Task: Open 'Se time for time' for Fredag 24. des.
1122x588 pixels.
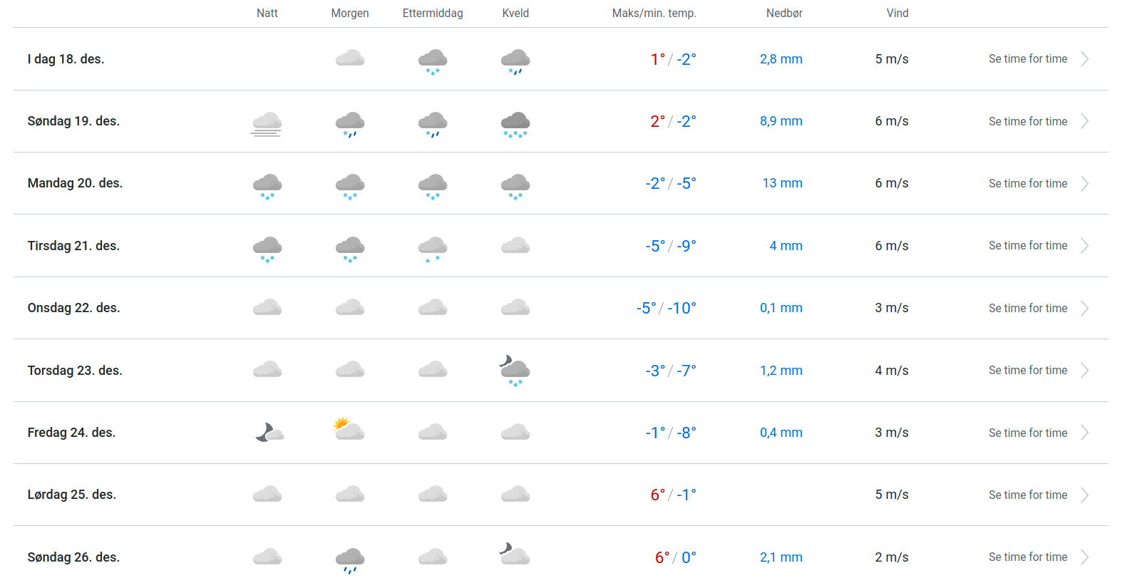Action: tap(1027, 433)
